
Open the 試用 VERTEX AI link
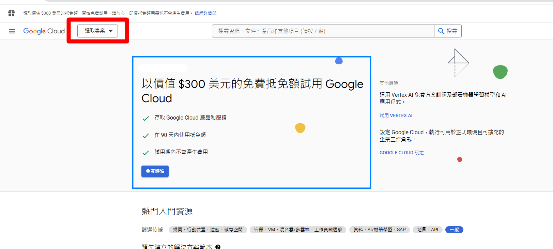point(396,116)
